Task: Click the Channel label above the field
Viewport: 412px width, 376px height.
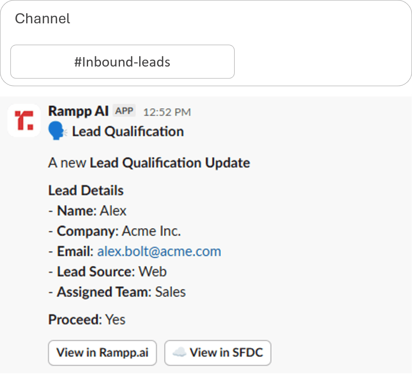Action: click(43, 18)
